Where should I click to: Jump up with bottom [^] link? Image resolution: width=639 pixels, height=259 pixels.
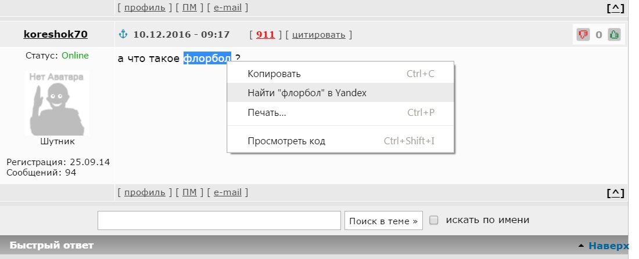(x=615, y=192)
